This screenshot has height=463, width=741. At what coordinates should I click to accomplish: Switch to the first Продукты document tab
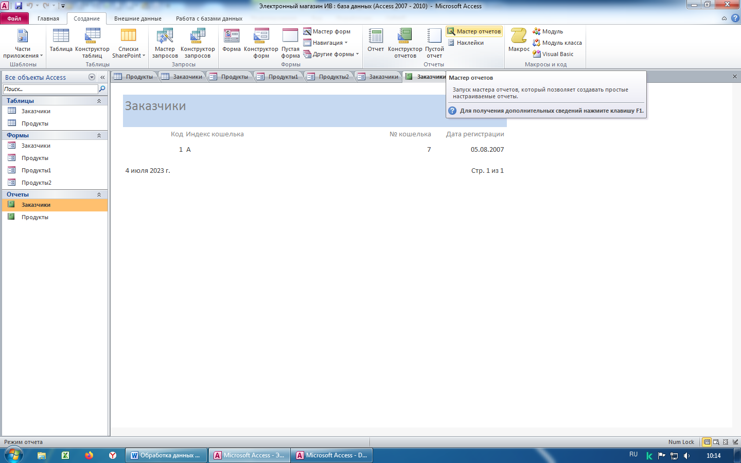coord(134,77)
